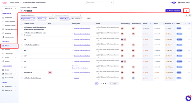Go to Exercices des droits in the sidebar

11,29
